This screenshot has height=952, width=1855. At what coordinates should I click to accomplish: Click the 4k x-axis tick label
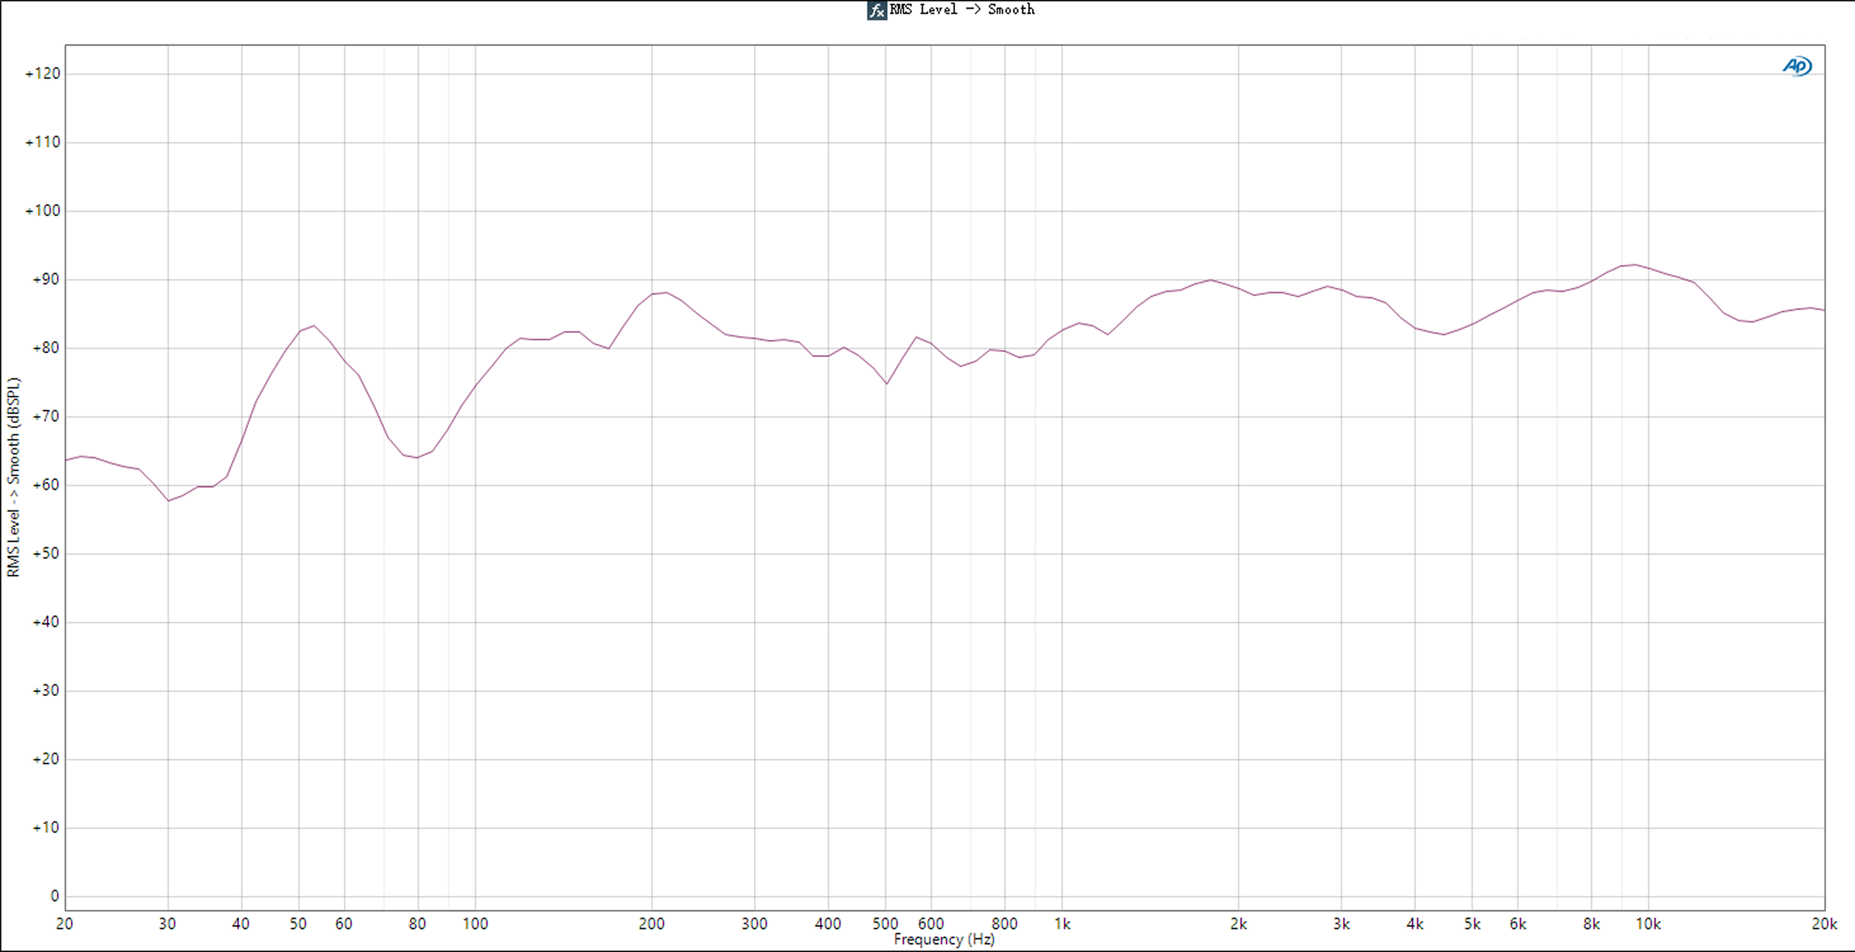[x=1415, y=924]
